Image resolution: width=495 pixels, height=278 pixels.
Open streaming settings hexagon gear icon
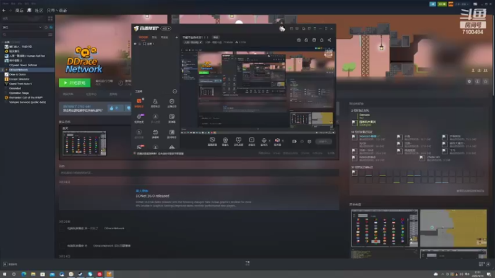309,141
